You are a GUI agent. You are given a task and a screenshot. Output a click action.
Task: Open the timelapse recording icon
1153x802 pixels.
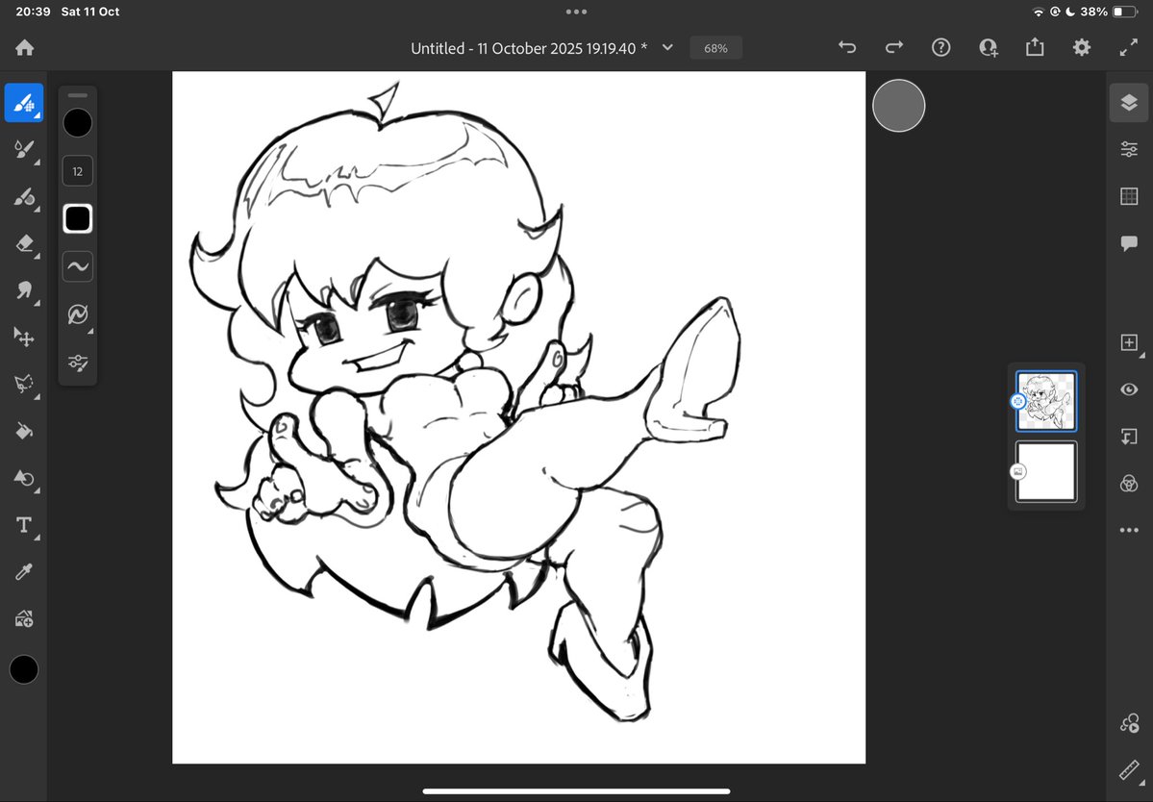(x=1130, y=723)
